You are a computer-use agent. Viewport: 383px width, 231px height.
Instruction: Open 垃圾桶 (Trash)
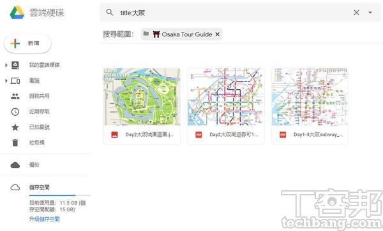tap(36, 143)
